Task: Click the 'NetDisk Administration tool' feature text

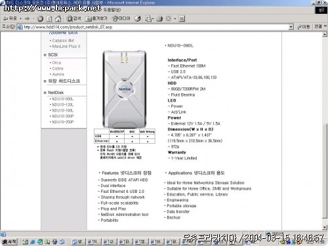Action: 125,215
